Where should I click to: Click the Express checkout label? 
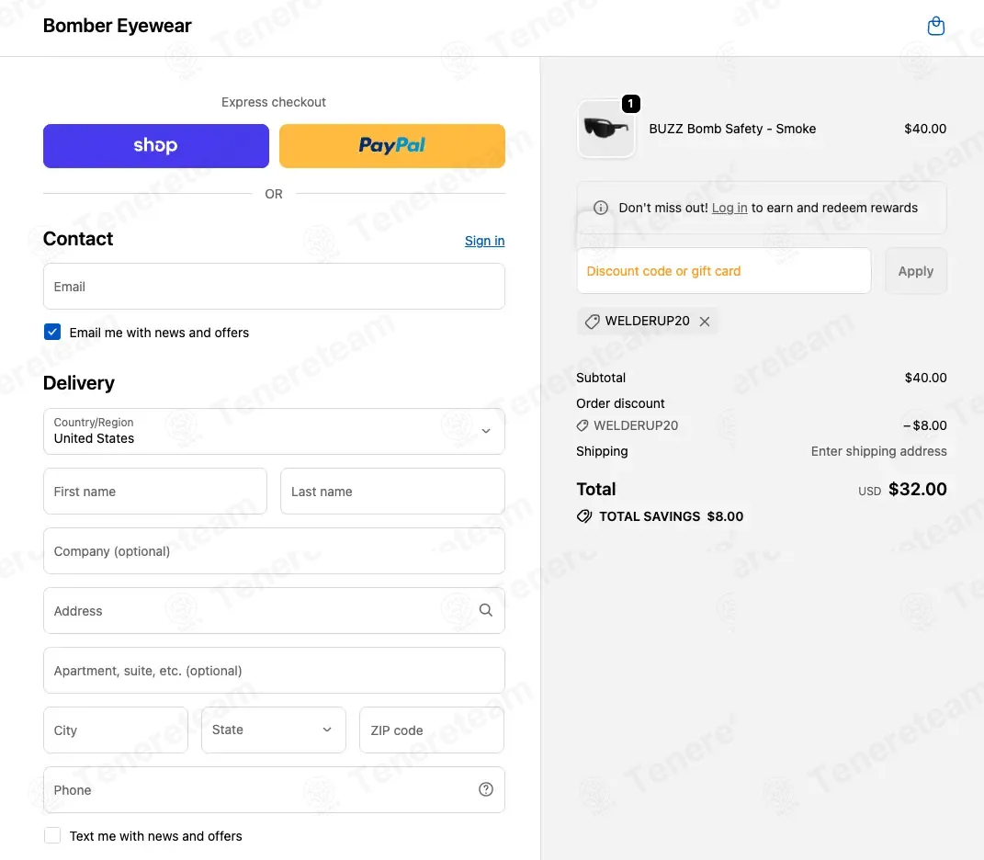[x=274, y=102]
